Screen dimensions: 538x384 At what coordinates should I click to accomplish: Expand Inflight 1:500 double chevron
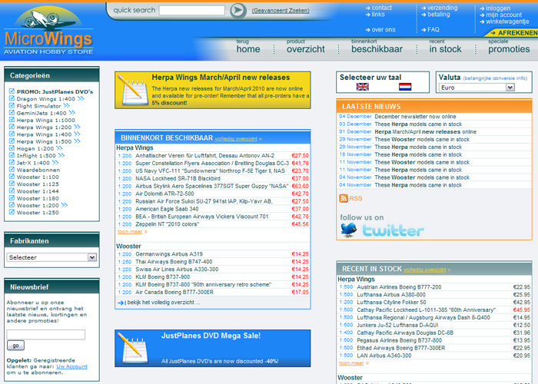pyautogui.click(x=61, y=155)
